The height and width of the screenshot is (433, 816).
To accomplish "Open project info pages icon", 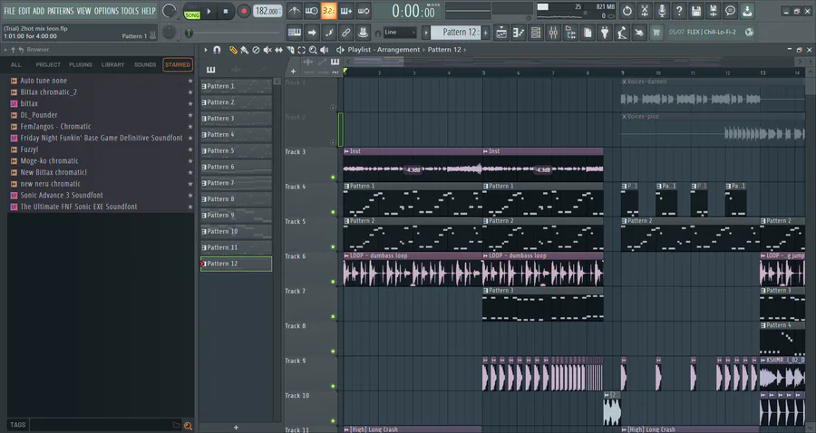I will tap(588, 33).
